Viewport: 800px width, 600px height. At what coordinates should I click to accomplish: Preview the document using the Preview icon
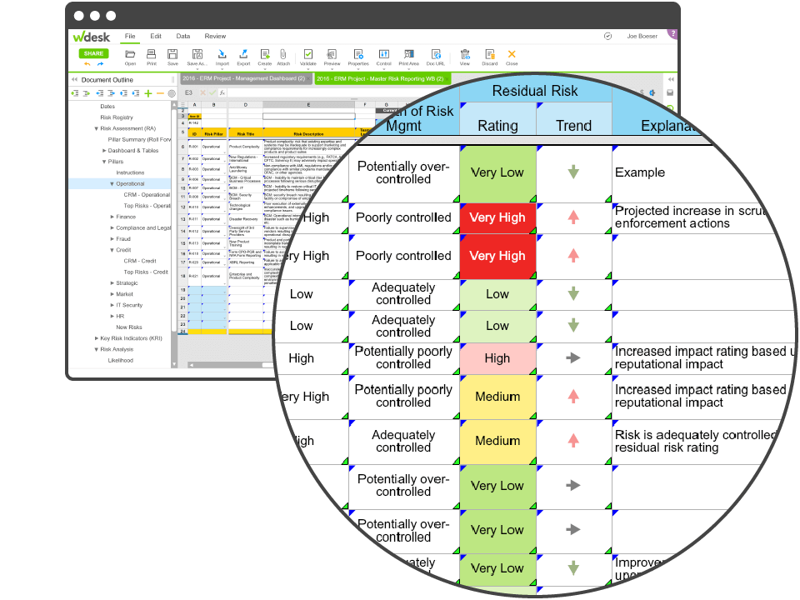point(330,53)
